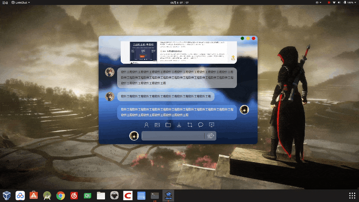
Task: Open the shared image at top of chat
Action: [179, 52]
